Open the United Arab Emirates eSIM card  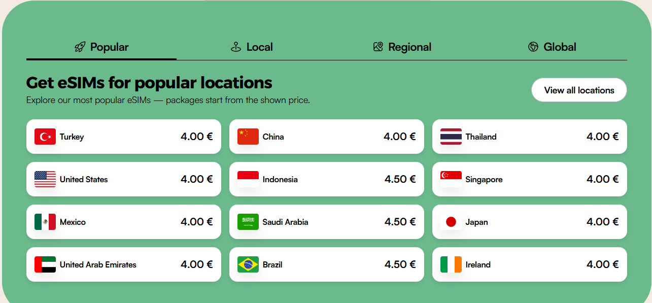click(x=123, y=264)
